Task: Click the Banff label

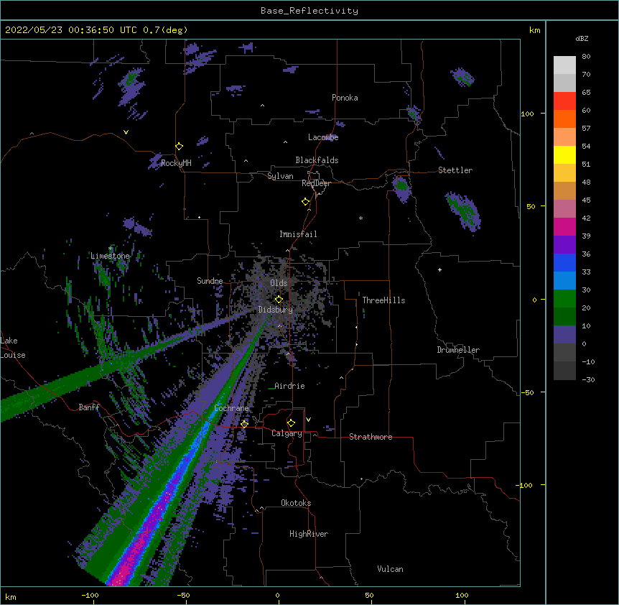Action: [x=89, y=407]
